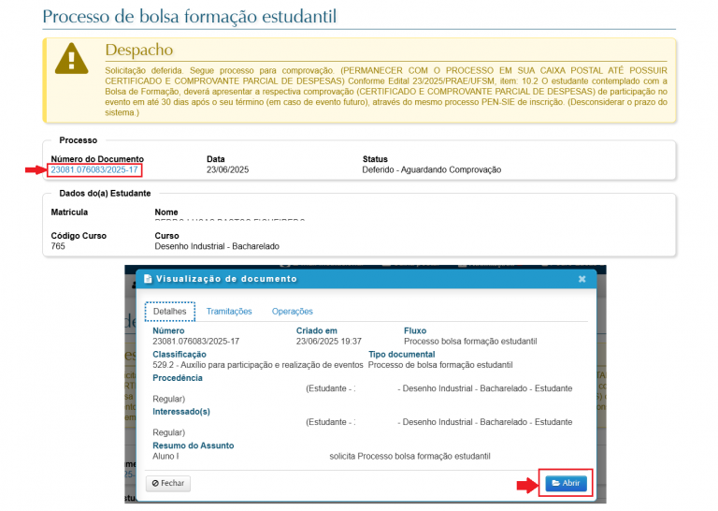Open the Operações tab
The height and width of the screenshot is (511, 718).
click(292, 311)
